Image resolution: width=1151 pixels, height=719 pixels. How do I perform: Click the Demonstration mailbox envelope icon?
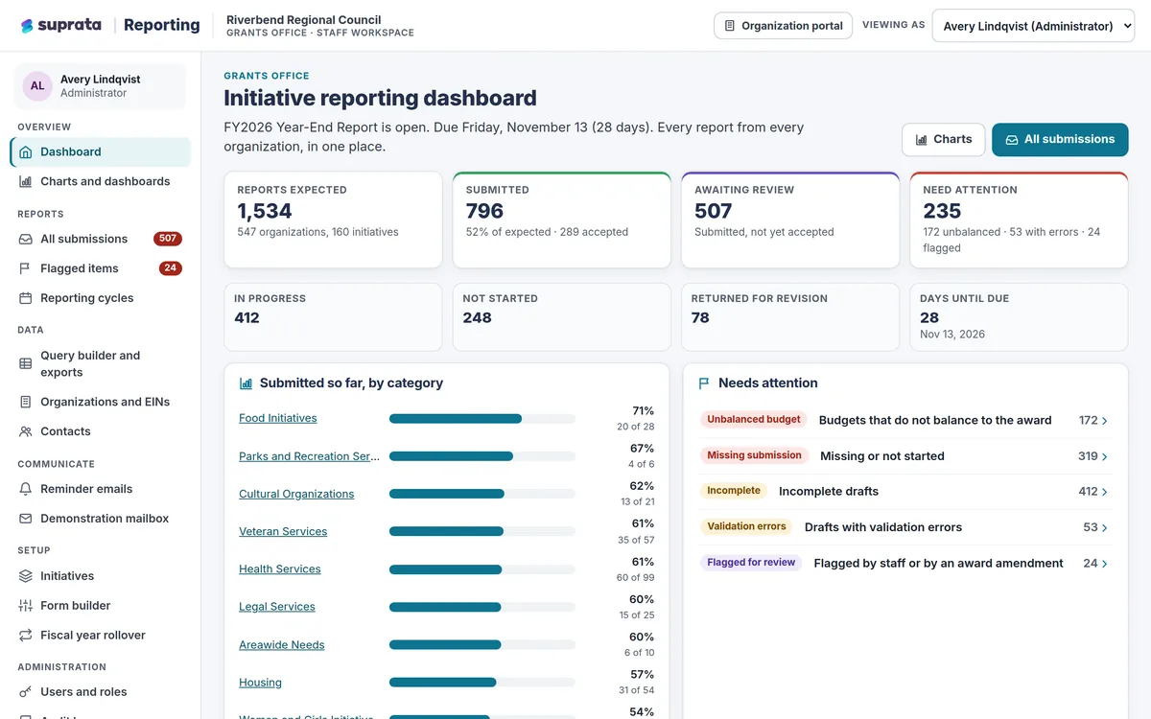click(26, 519)
